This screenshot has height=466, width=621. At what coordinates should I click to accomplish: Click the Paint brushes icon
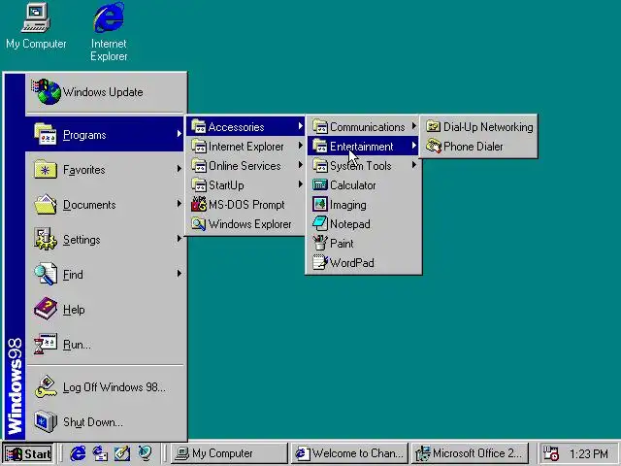319,243
